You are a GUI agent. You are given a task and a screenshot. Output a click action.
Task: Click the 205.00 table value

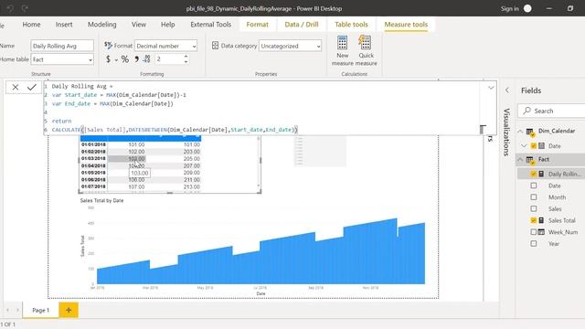coord(191,158)
